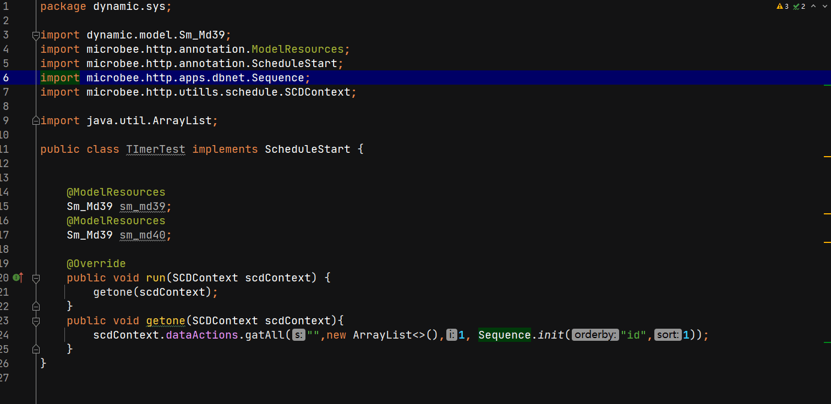Click the 'sort:' parameter hint

[x=668, y=335]
